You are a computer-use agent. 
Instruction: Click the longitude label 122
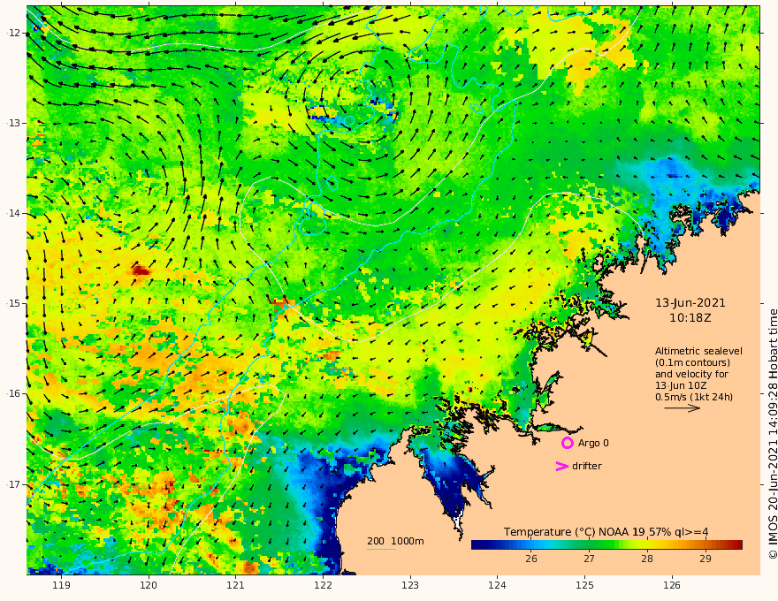point(323,586)
